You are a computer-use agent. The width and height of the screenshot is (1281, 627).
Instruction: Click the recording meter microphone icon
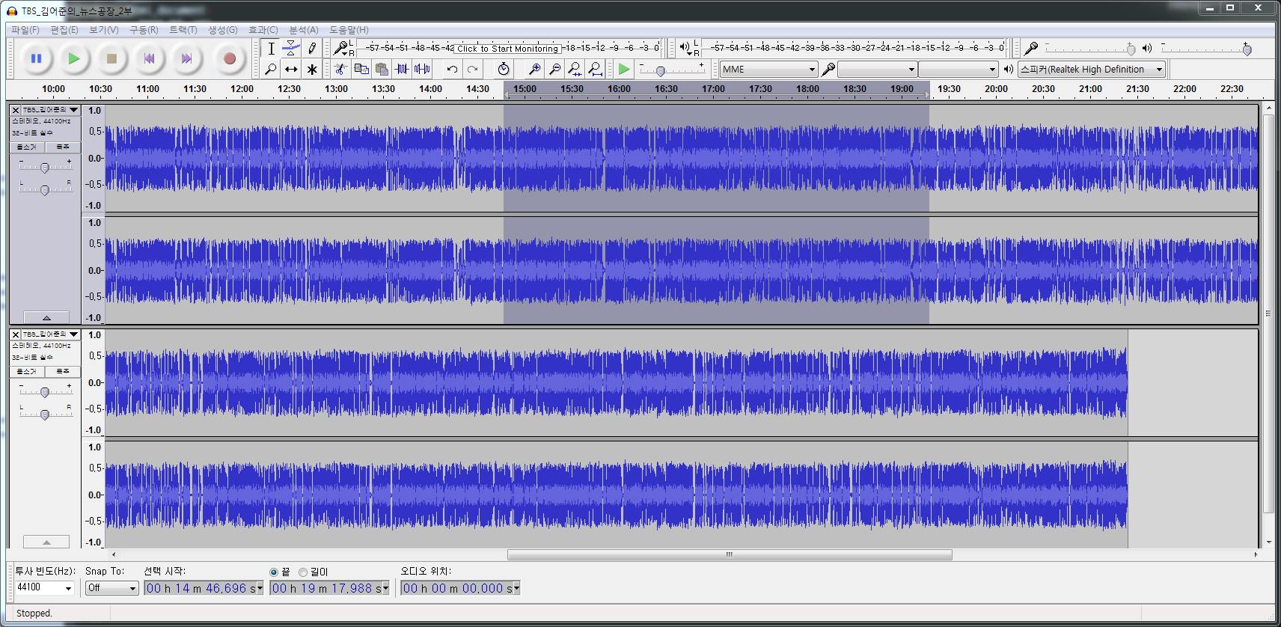coord(341,48)
